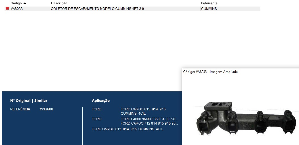299x145 pixels.
Task: Click the Nº Original | Similar heading
Action: point(29,101)
